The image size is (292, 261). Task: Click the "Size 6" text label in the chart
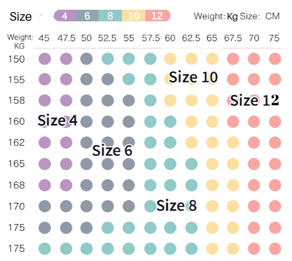(112, 150)
